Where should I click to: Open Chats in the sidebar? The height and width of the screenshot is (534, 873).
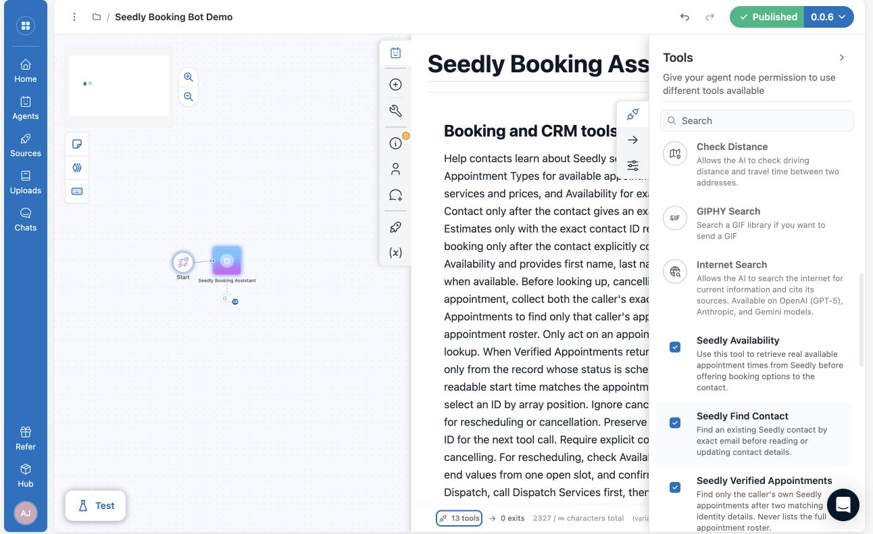pos(26,219)
